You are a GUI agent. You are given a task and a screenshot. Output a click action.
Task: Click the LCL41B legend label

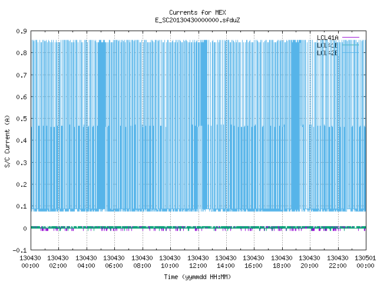[x=328, y=45]
